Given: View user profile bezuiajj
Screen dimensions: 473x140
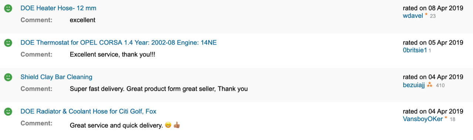Looking at the screenshot, I should pos(414,85).
